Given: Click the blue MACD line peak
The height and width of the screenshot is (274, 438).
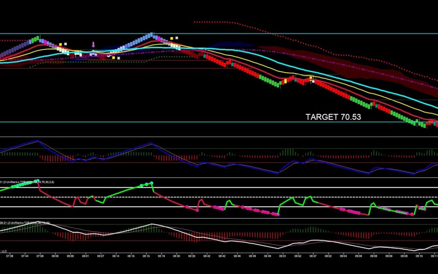Looking at the screenshot, I should pos(37,140).
